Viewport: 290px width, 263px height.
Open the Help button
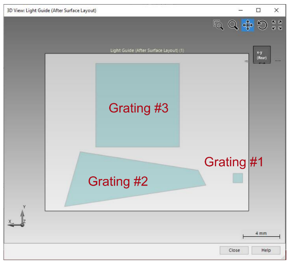tap(266, 250)
